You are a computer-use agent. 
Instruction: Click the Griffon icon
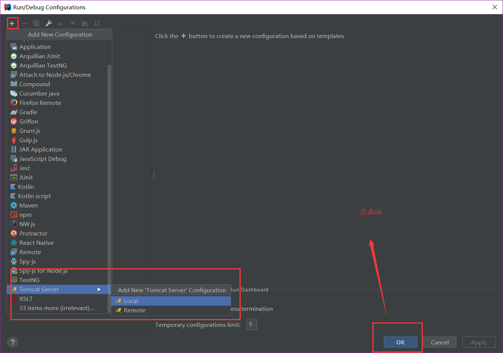14,121
